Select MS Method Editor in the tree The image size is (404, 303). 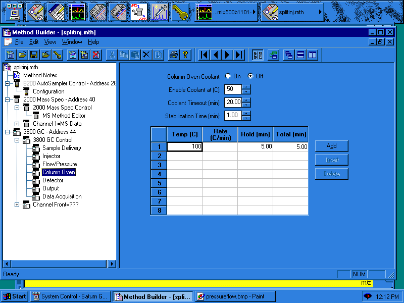64,116
